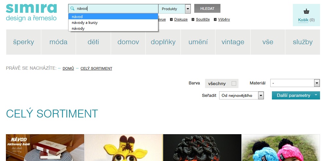The width and height of the screenshot is (322, 161).
Task: Focus the search field containing návod
Action: point(113,9)
